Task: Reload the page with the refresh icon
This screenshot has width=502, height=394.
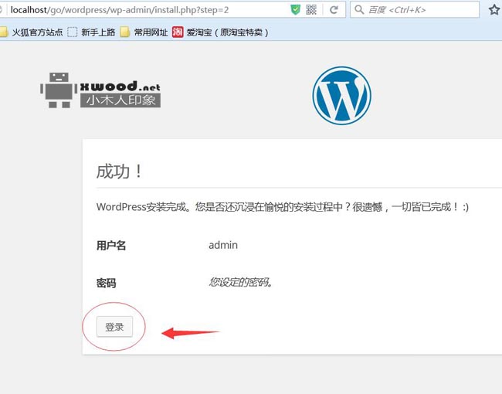Action: point(334,10)
